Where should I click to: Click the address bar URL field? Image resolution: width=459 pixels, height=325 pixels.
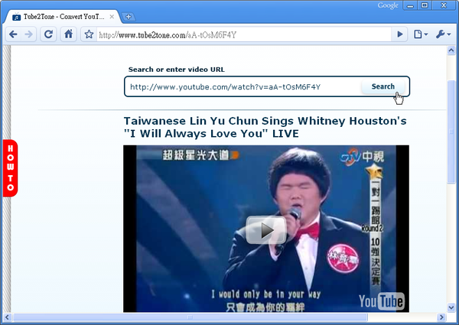click(244, 35)
